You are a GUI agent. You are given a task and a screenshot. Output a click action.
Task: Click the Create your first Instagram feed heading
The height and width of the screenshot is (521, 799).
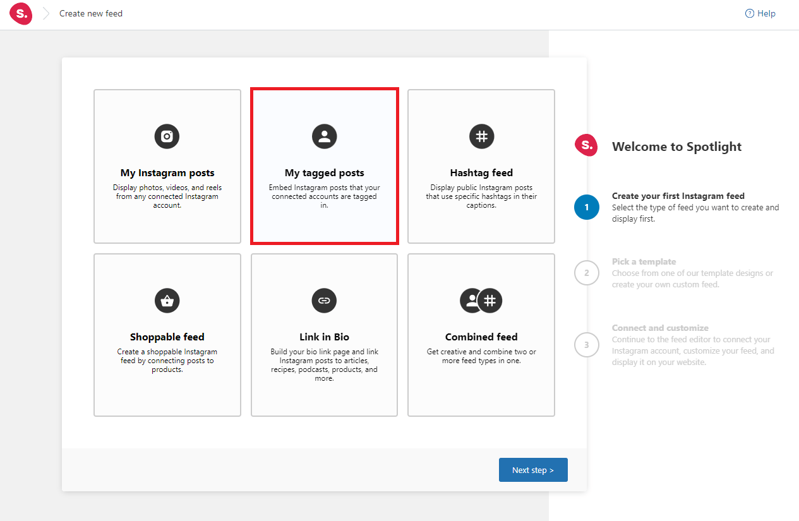pos(678,196)
